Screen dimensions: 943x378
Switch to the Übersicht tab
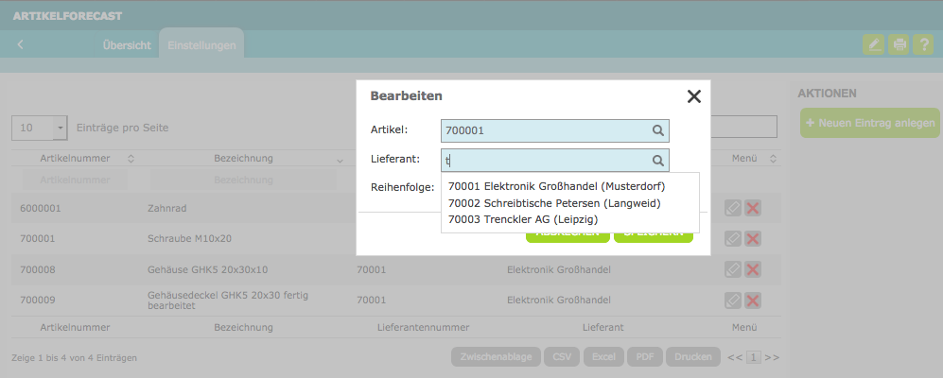tap(127, 45)
